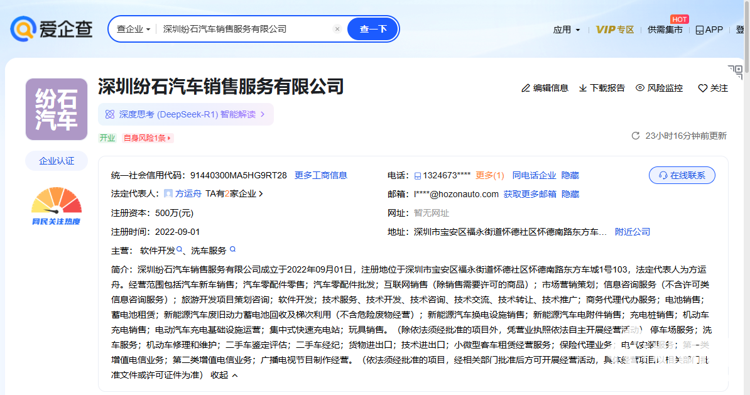The width and height of the screenshot is (750, 395).
Task: Hide the phone number with 隐藏
Action: click(x=570, y=175)
